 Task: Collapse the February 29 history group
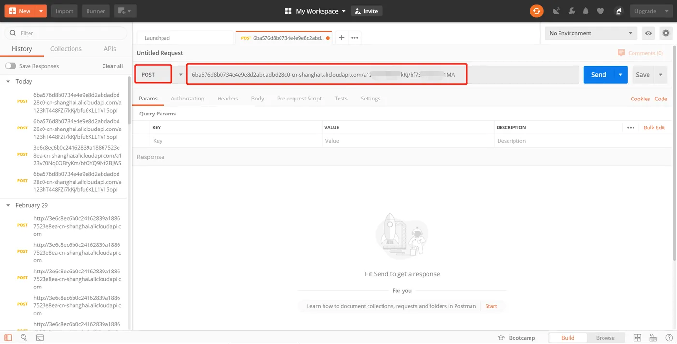pyautogui.click(x=8, y=205)
